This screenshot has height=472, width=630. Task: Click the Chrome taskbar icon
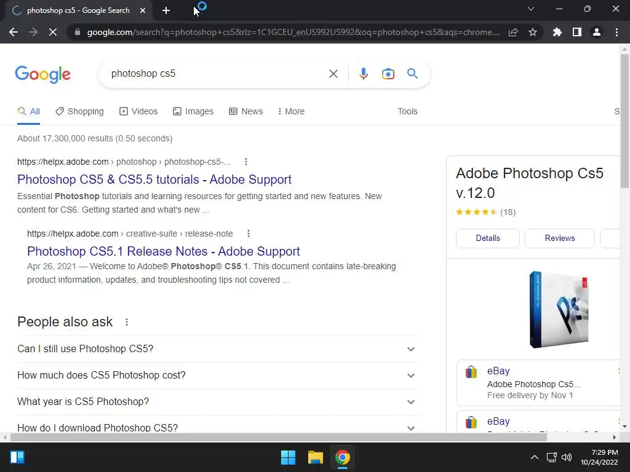(x=343, y=457)
